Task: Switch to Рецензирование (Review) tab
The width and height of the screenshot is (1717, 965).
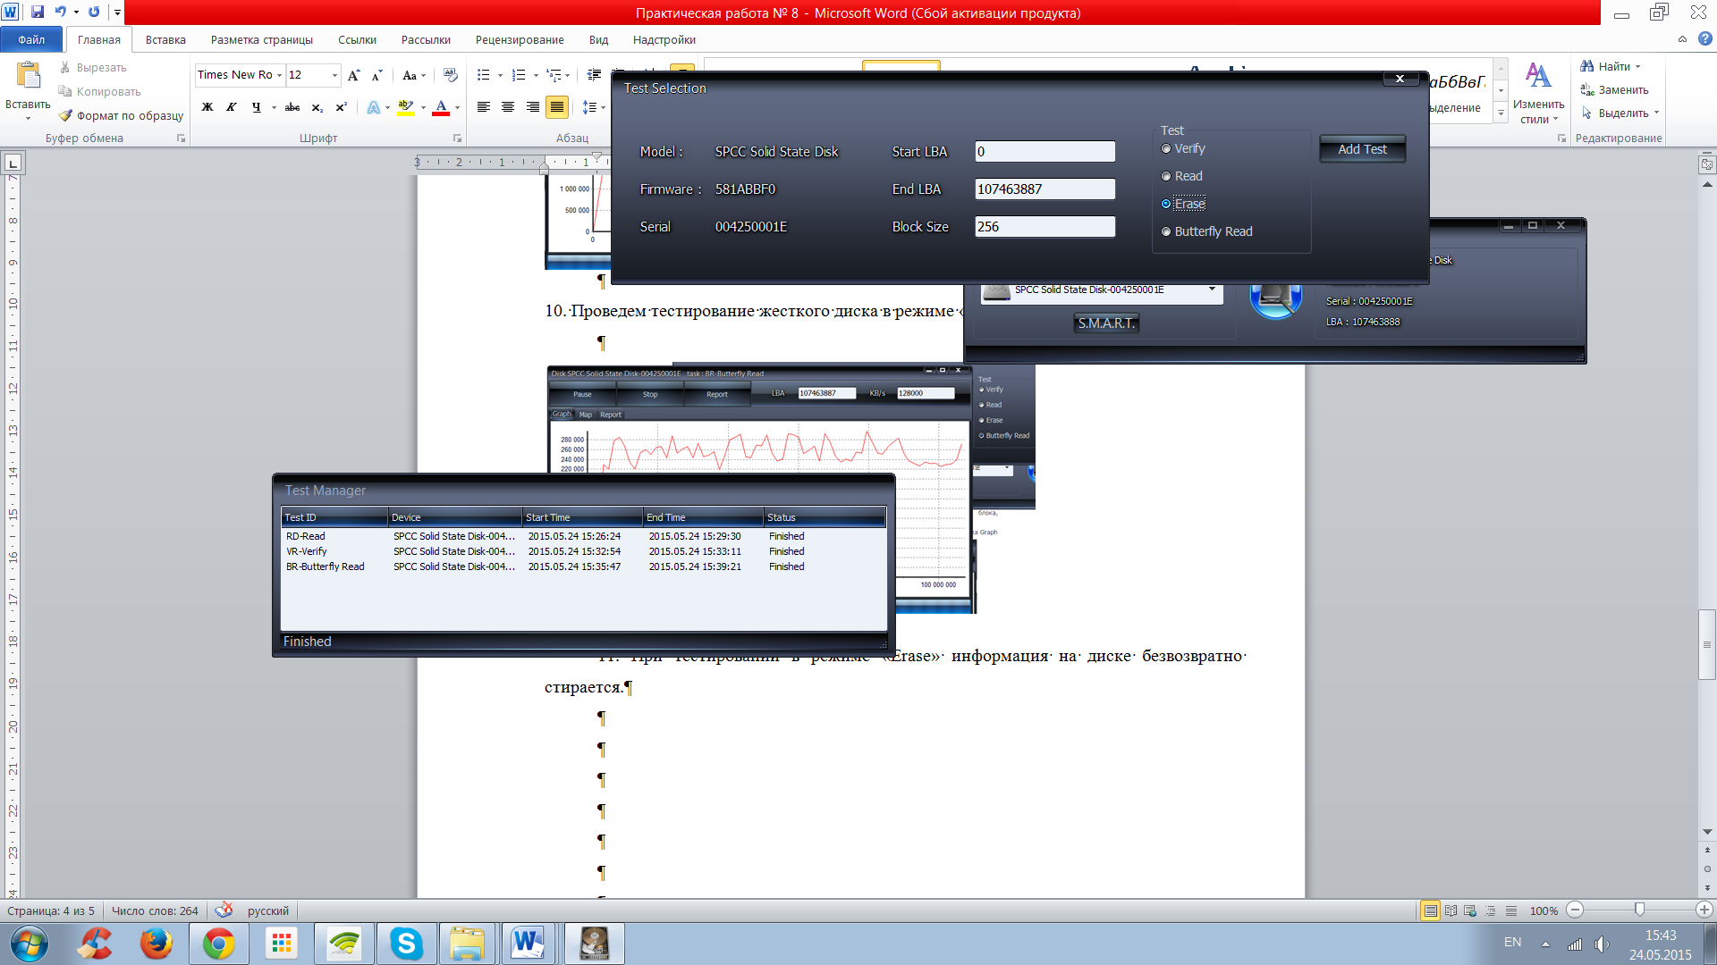Action: click(520, 39)
